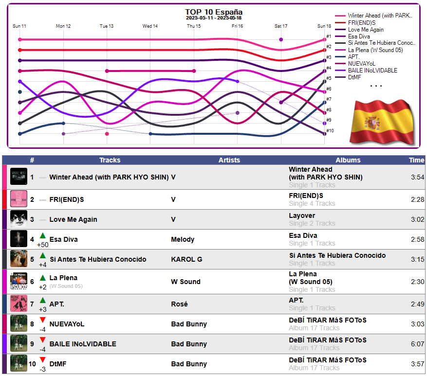Open track title BAILE INoLVIDABLE
This screenshot has width=427, height=376.
[83, 344]
